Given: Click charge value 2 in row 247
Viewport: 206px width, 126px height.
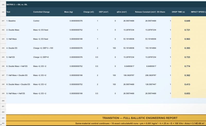Looking at the screenshot, I should 97,75.
